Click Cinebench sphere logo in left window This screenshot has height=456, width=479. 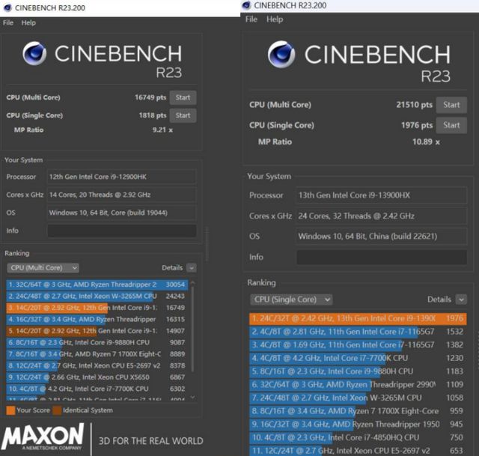tap(34, 53)
